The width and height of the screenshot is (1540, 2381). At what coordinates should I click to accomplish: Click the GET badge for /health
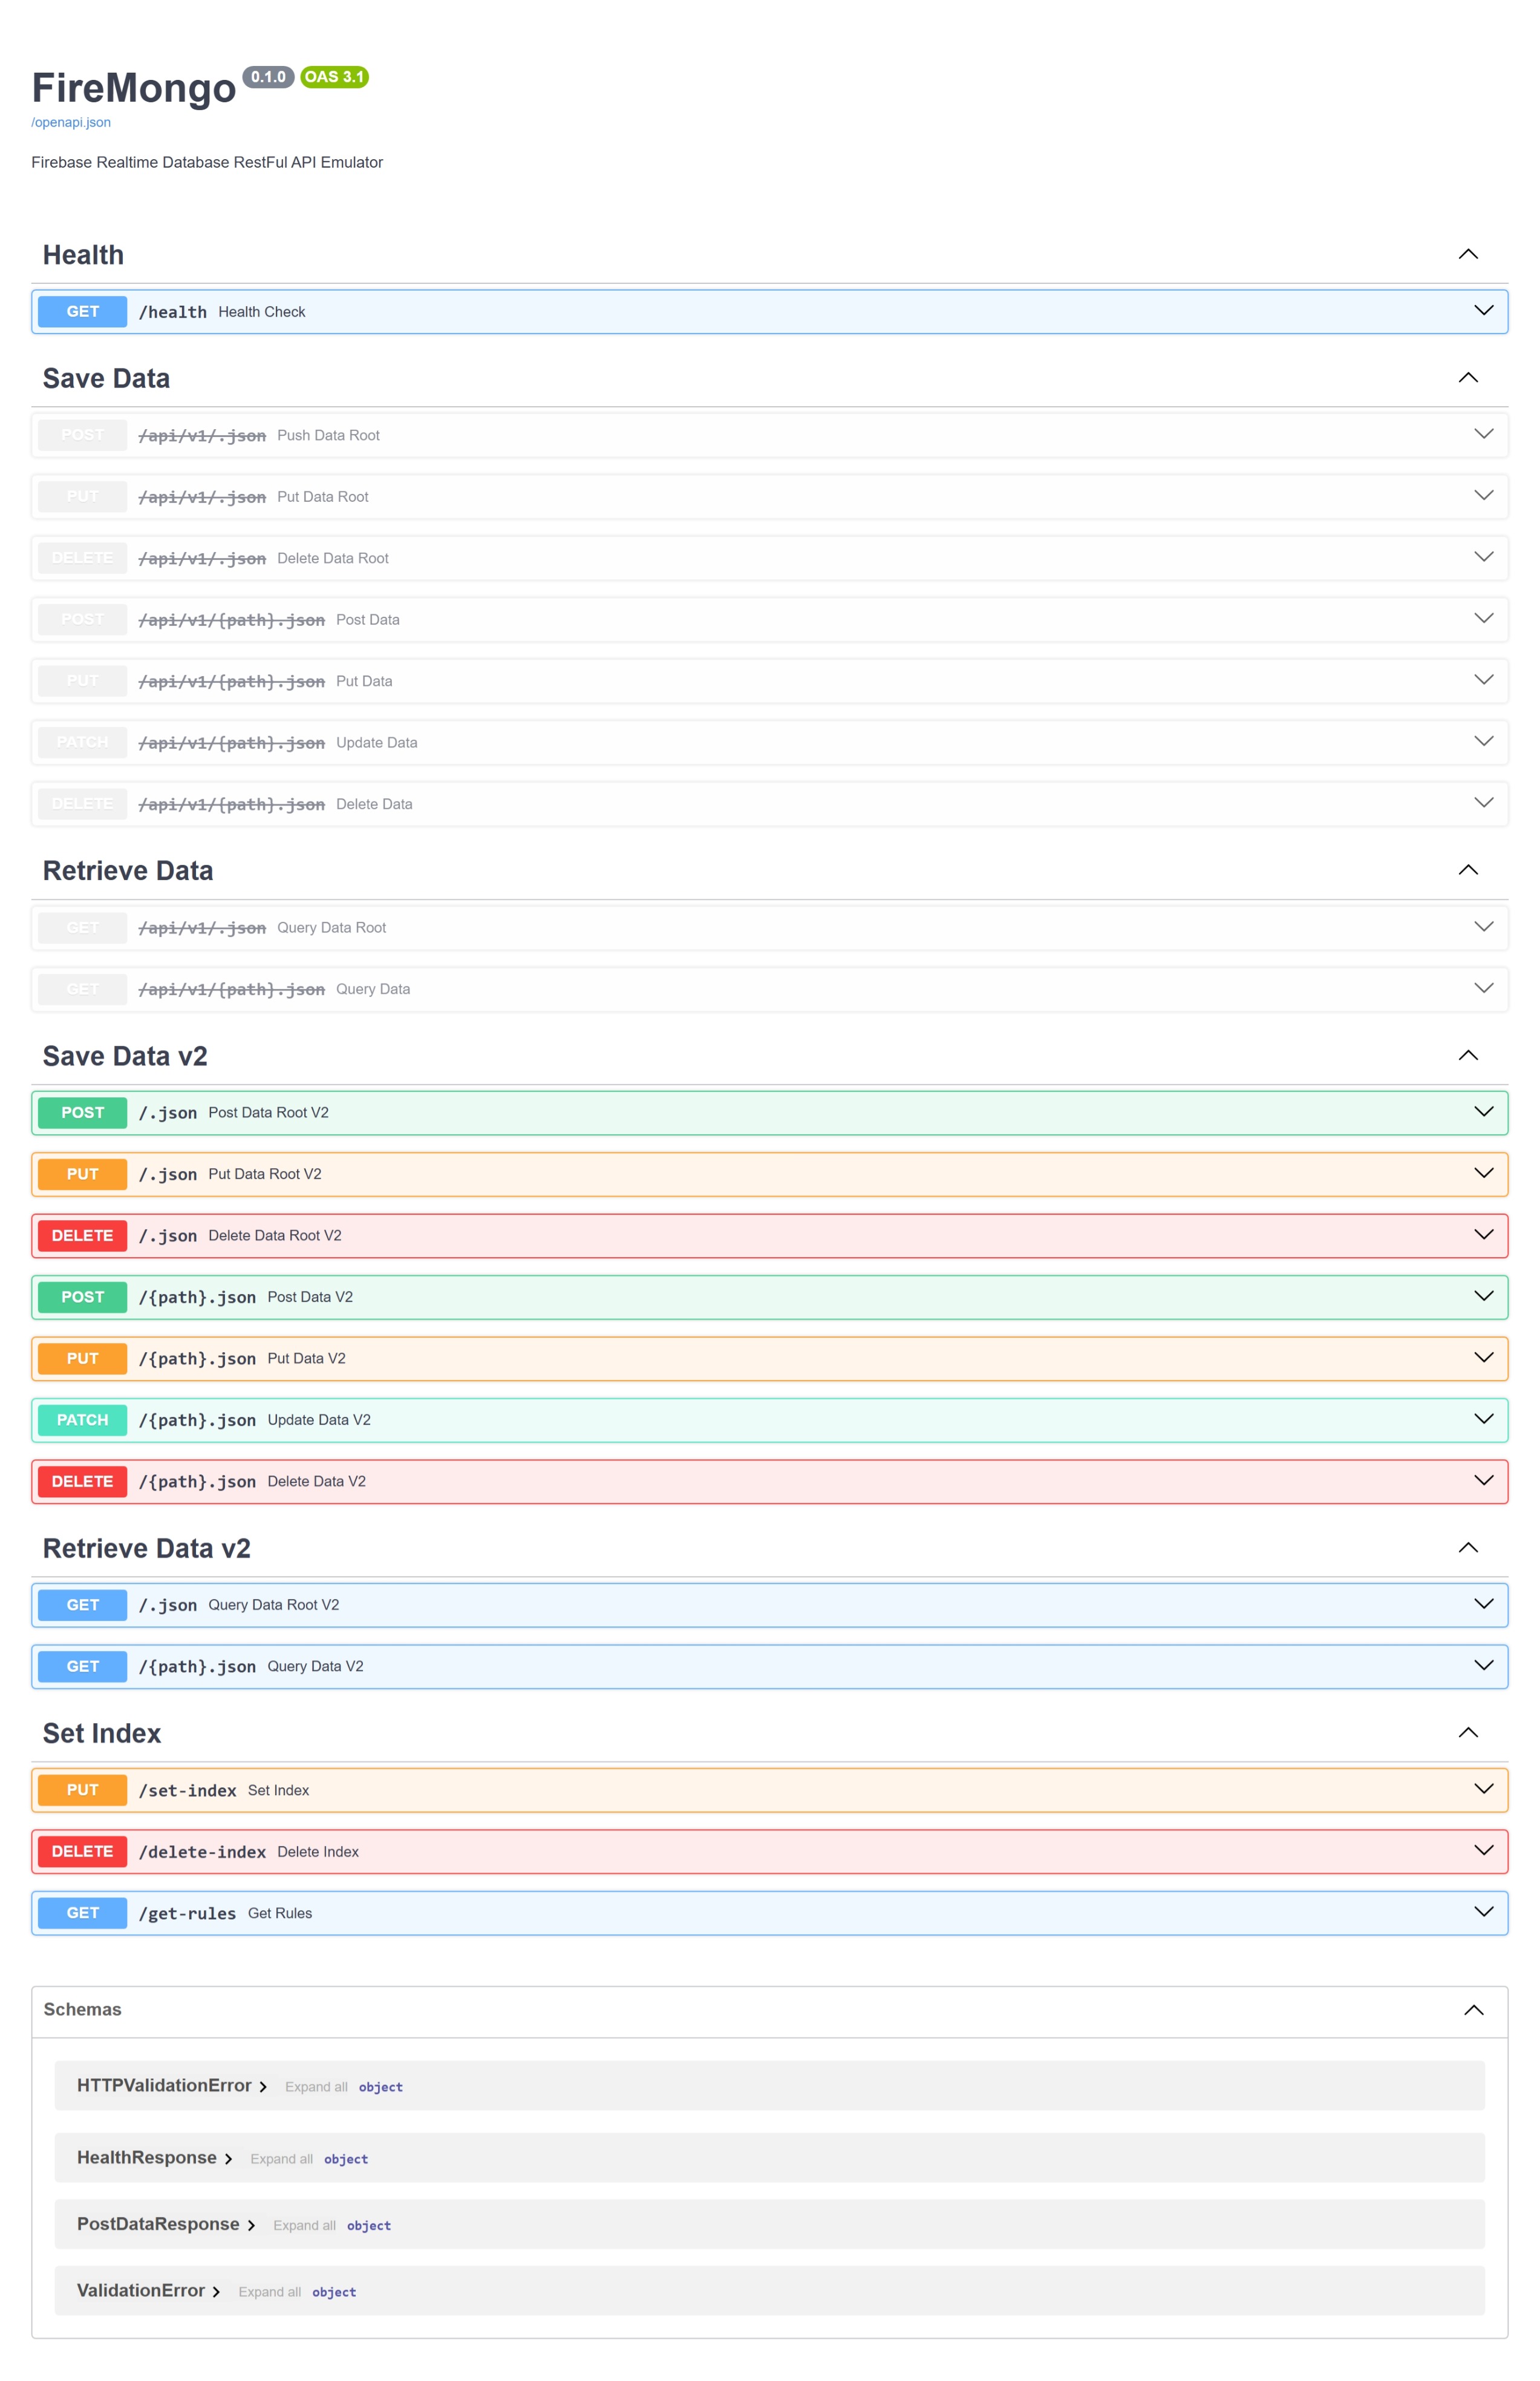(x=82, y=311)
